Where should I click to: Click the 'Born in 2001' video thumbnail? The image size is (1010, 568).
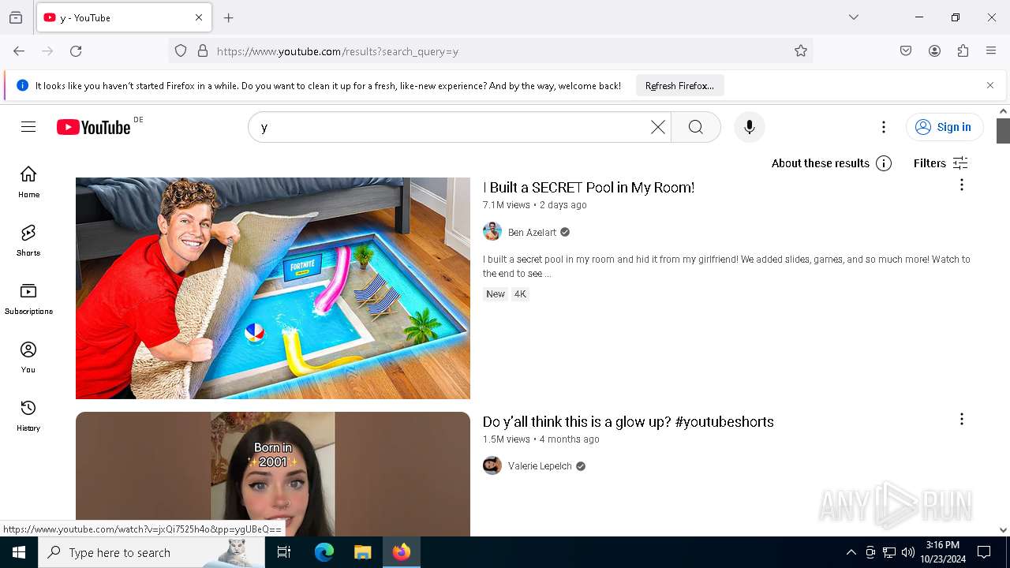click(273, 474)
